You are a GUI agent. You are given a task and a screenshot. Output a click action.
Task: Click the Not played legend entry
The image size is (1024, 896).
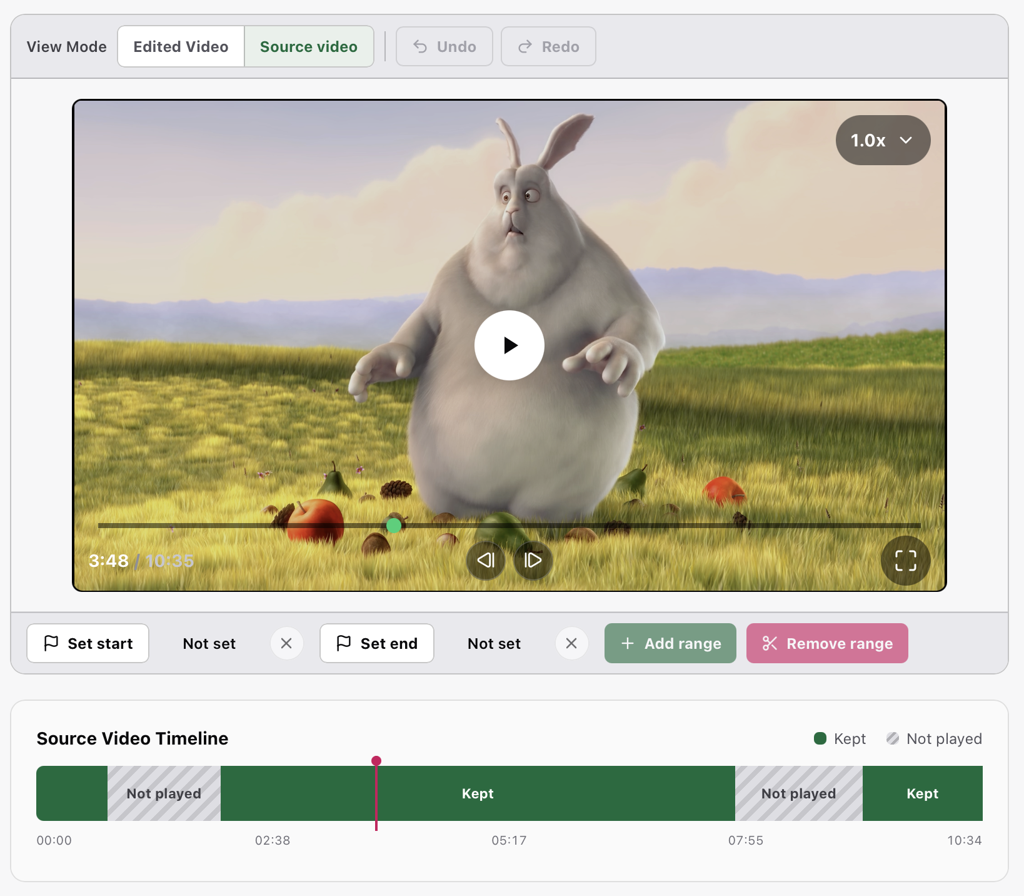coord(934,739)
